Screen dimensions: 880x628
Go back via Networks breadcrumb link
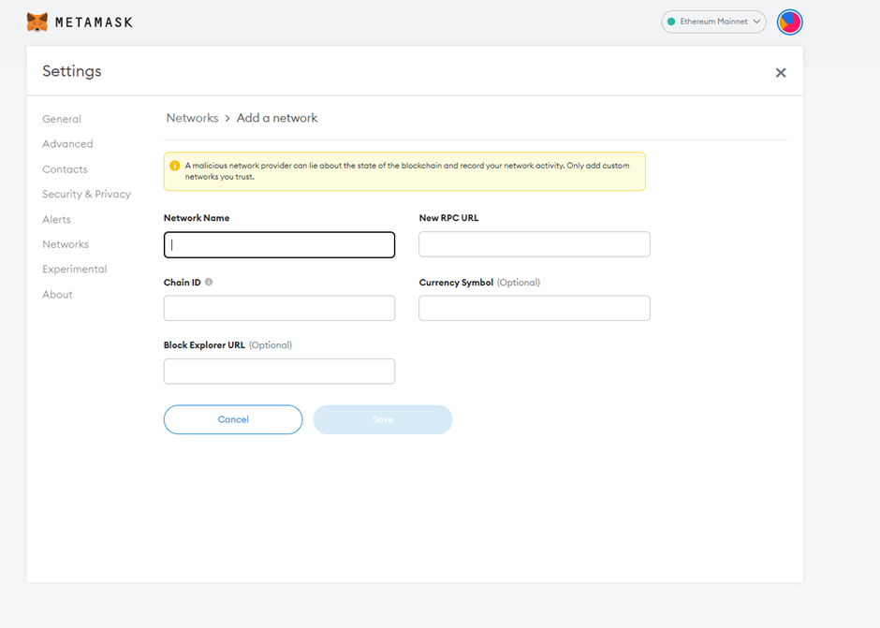pyautogui.click(x=192, y=118)
